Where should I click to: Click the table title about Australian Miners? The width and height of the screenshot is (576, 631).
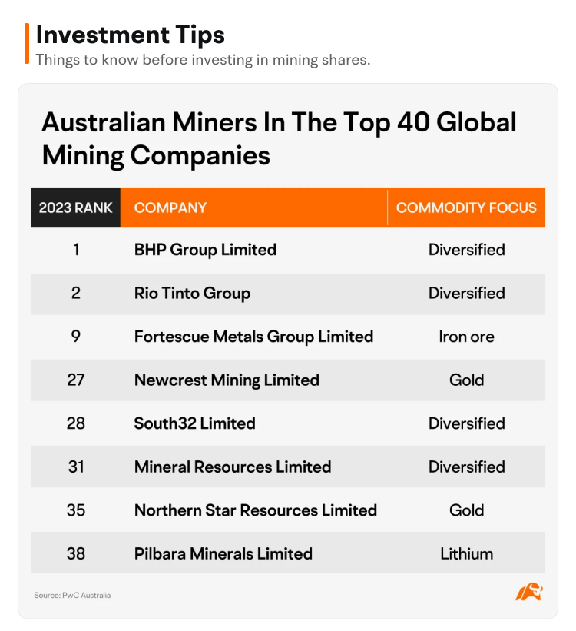(x=279, y=138)
